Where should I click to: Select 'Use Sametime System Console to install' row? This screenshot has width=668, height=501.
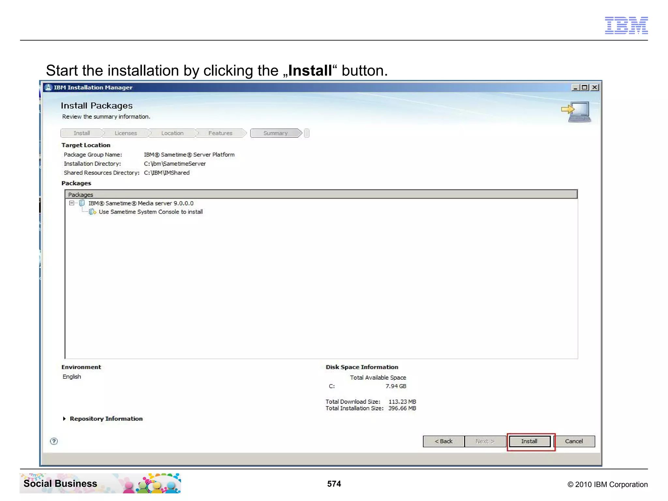tap(151, 212)
